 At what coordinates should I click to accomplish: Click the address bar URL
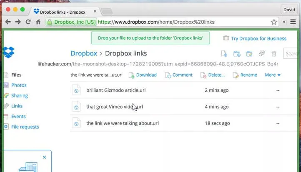pos(156,22)
